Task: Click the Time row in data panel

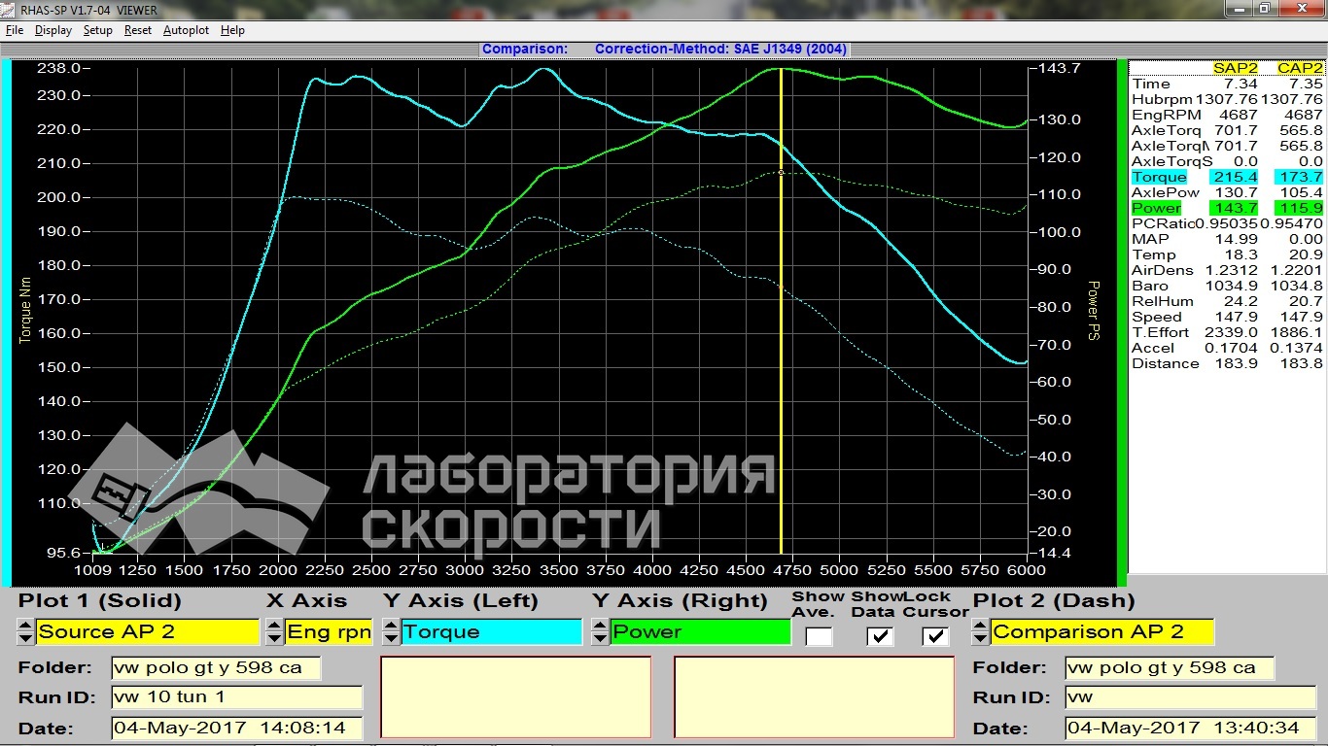Action: 1227,84
